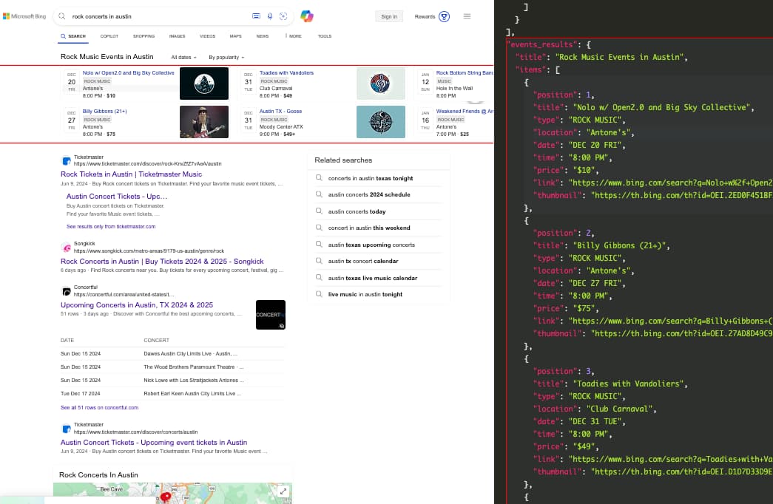The height and width of the screenshot is (504, 773).
Task: Click search icon beside 'live music in austin tonight'
Action: 319,294
